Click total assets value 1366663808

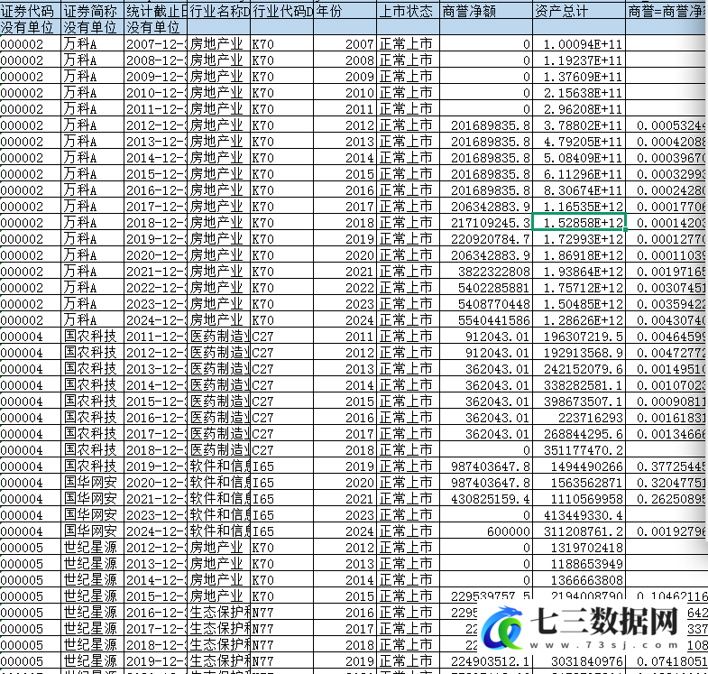point(579,580)
